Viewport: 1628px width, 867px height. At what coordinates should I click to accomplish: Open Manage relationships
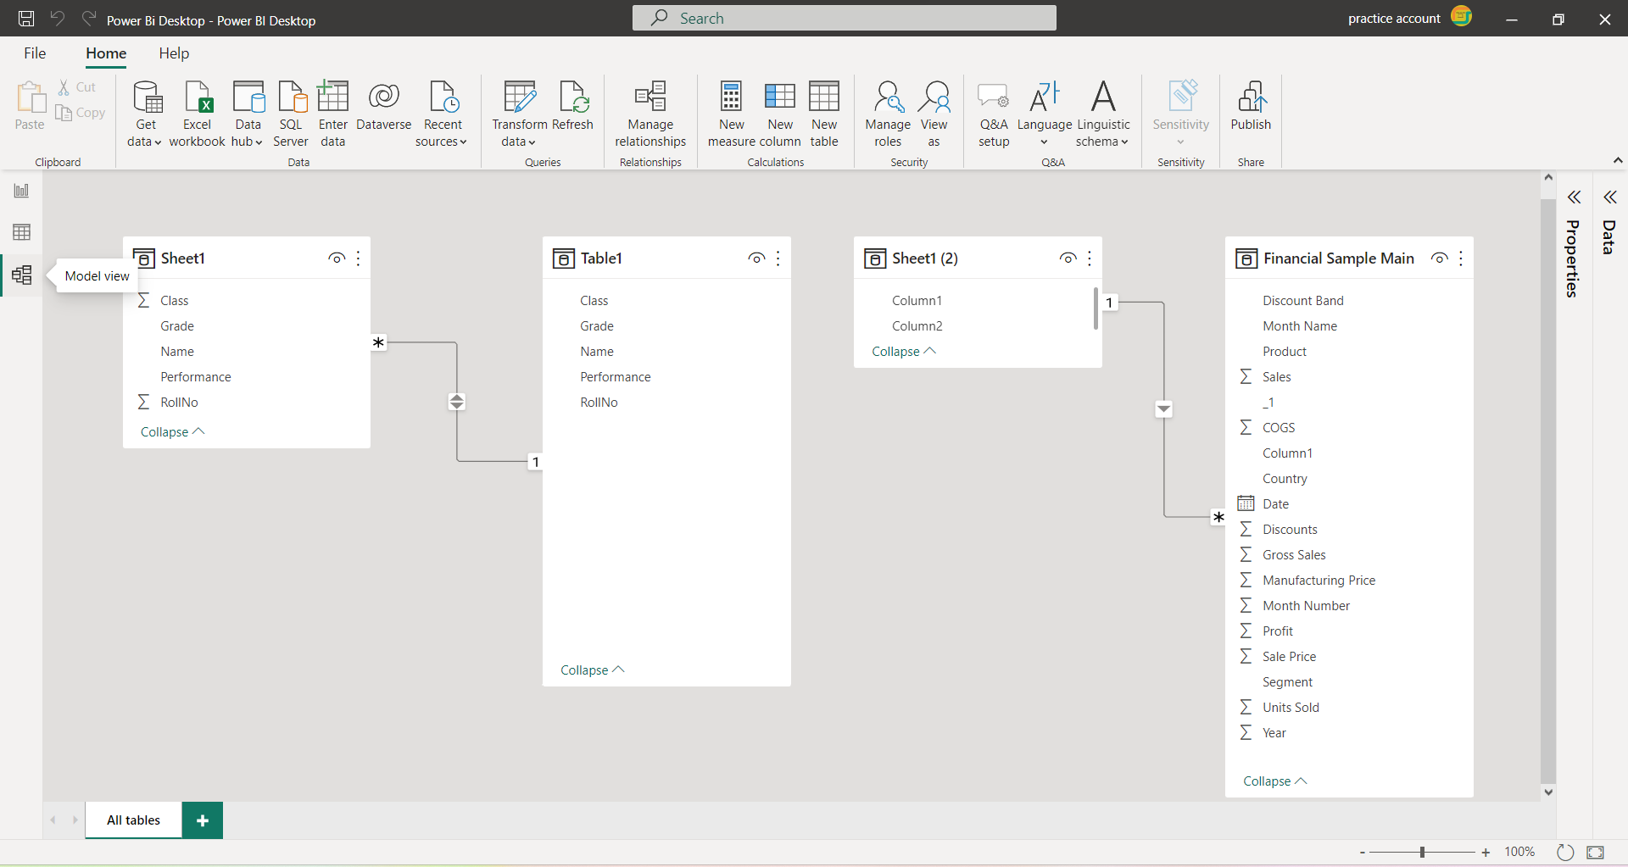(x=650, y=111)
